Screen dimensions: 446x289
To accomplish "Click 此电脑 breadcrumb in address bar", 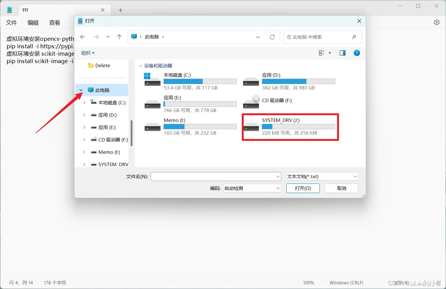I will click(152, 37).
